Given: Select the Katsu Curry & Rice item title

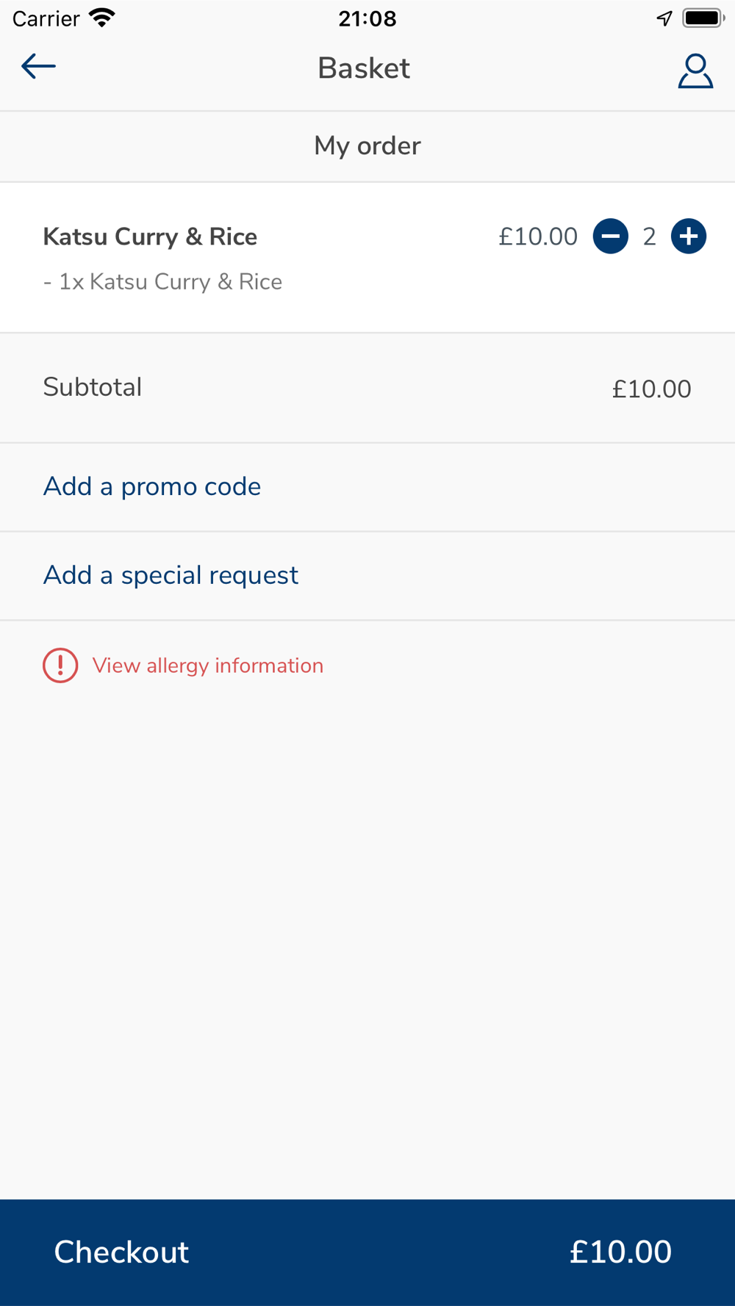Looking at the screenshot, I should pos(150,237).
